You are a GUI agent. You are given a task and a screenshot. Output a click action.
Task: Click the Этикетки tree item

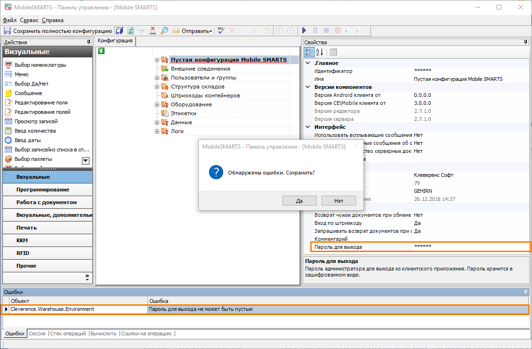pos(184,113)
